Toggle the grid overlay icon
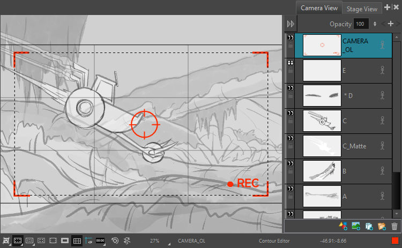 pyautogui.click(x=77, y=241)
